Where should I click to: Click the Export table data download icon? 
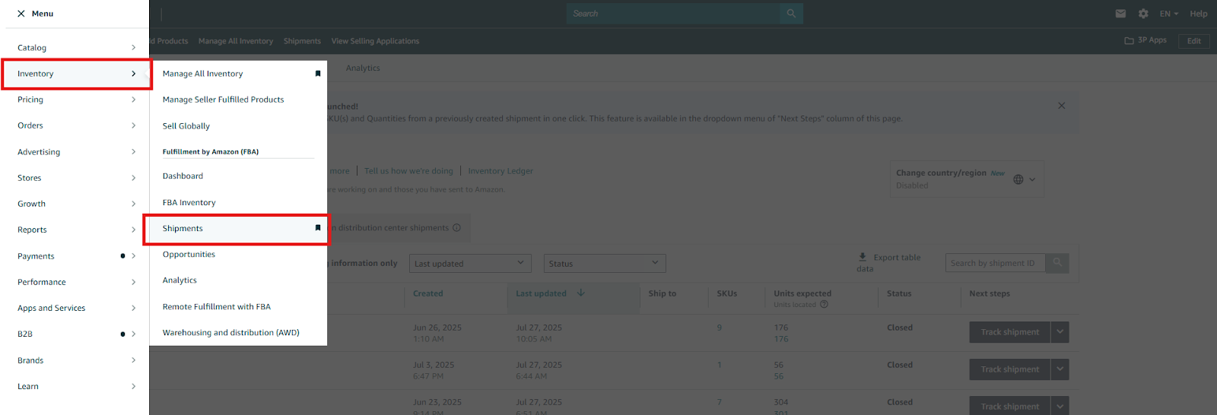(x=863, y=257)
